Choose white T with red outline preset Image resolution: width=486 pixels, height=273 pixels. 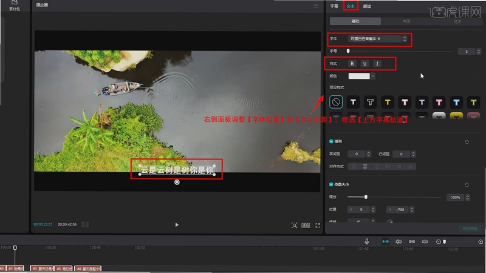coord(405,102)
